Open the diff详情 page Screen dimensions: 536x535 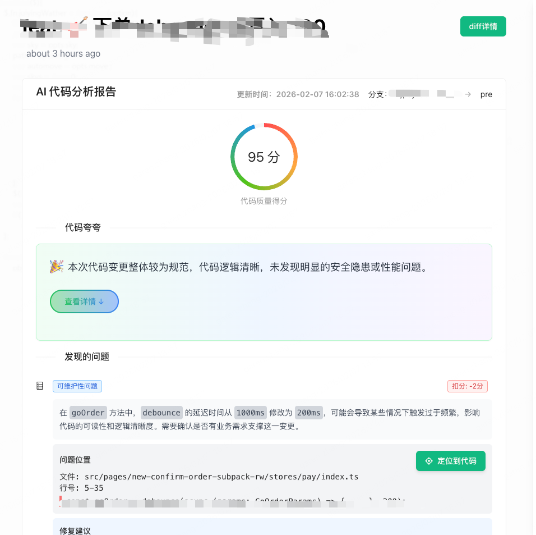point(483,26)
